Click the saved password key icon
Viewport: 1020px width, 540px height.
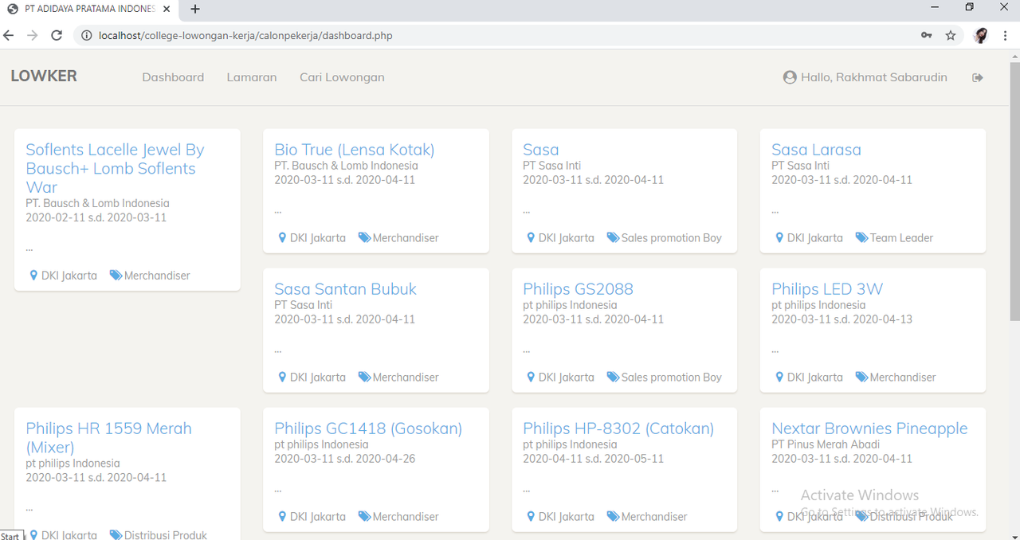click(926, 35)
